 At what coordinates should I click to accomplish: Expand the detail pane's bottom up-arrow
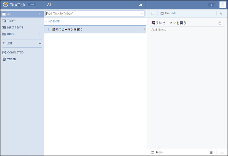tap(222, 153)
